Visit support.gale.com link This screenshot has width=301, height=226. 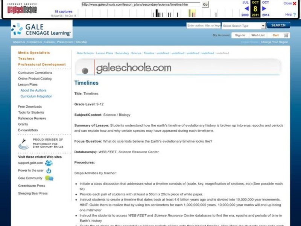pos(30,163)
